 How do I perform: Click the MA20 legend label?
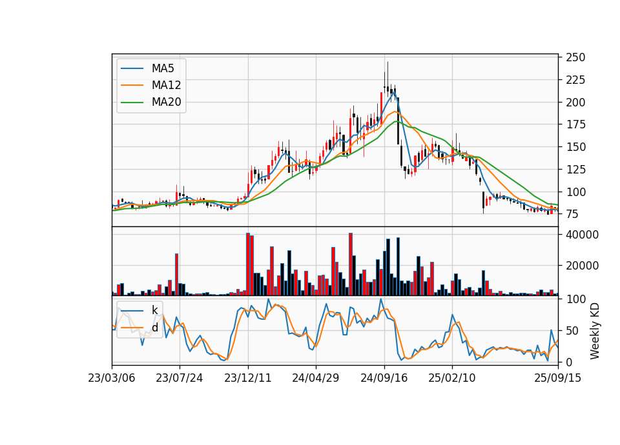[166, 102]
